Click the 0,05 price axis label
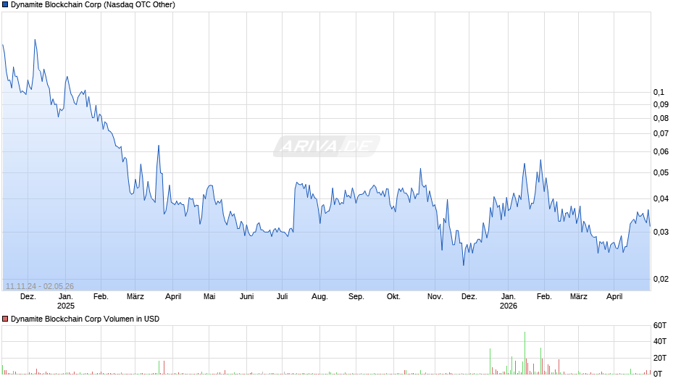681x381 pixels. tap(661, 173)
